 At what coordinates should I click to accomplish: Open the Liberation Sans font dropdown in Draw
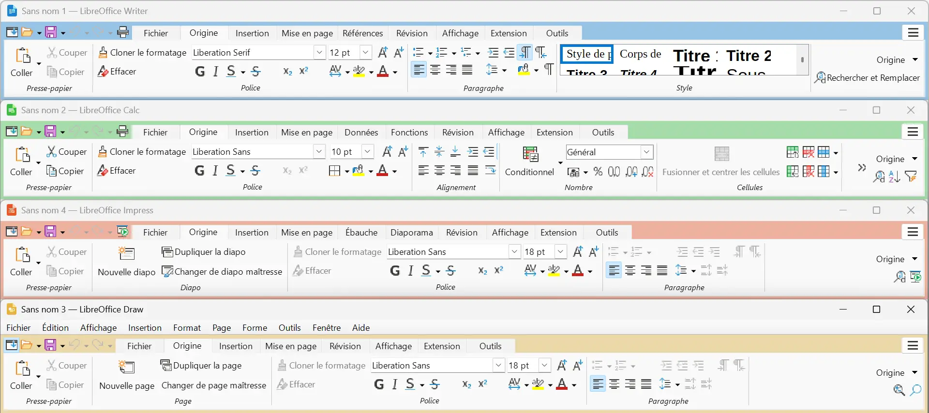click(x=498, y=365)
